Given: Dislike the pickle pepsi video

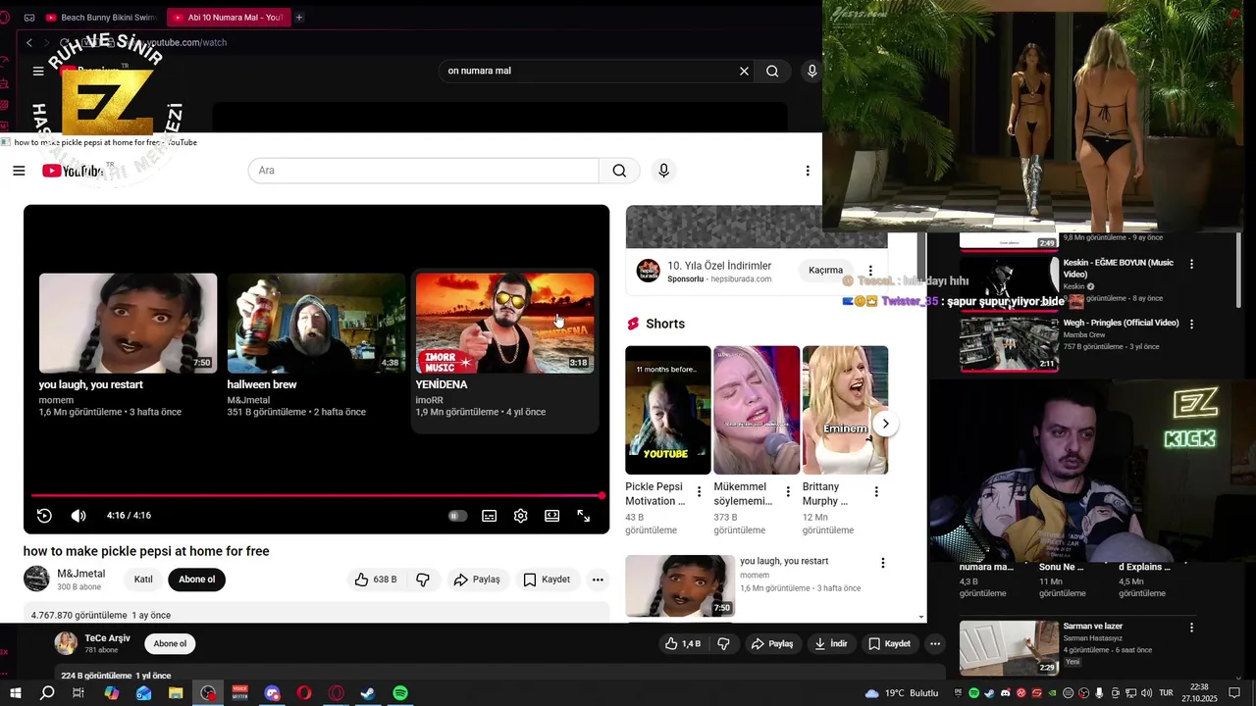Looking at the screenshot, I should (423, 580).
